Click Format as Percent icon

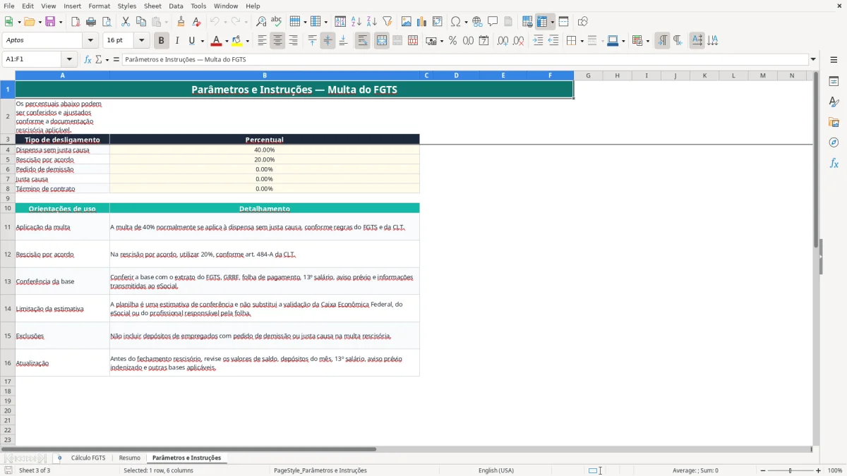[x=452, y=41]
